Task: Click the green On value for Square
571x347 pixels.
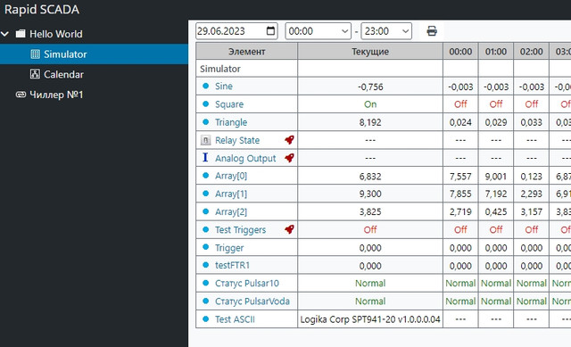Action: [370, 104]
